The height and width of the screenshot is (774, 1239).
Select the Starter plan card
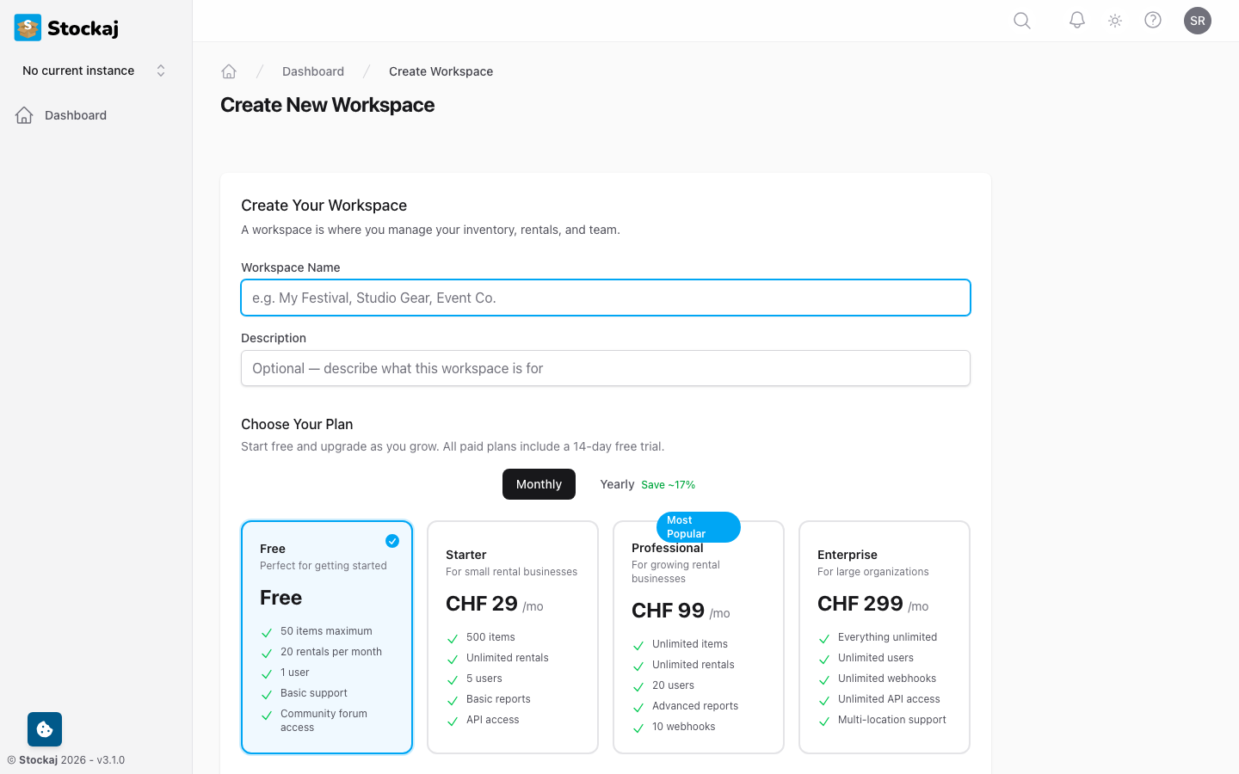click(513, 636)
